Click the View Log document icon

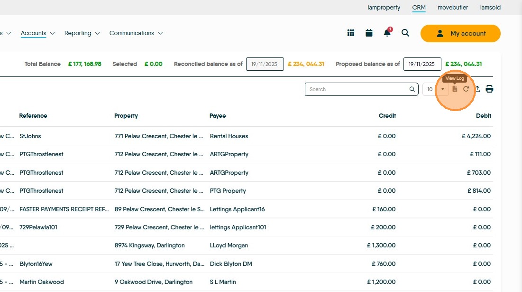tap(455, 89)
